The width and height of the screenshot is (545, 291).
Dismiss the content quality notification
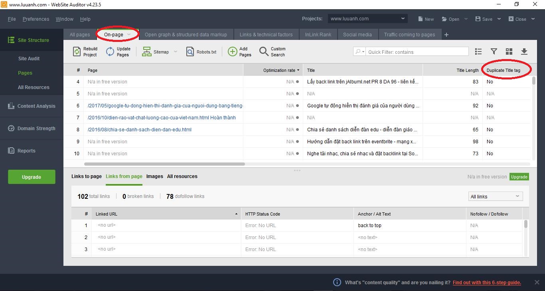(x=537, y=282)
